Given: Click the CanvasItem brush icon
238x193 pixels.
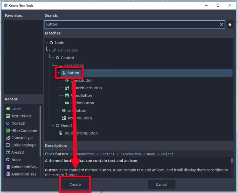Looking at the screenshot, I should [54, 50].
